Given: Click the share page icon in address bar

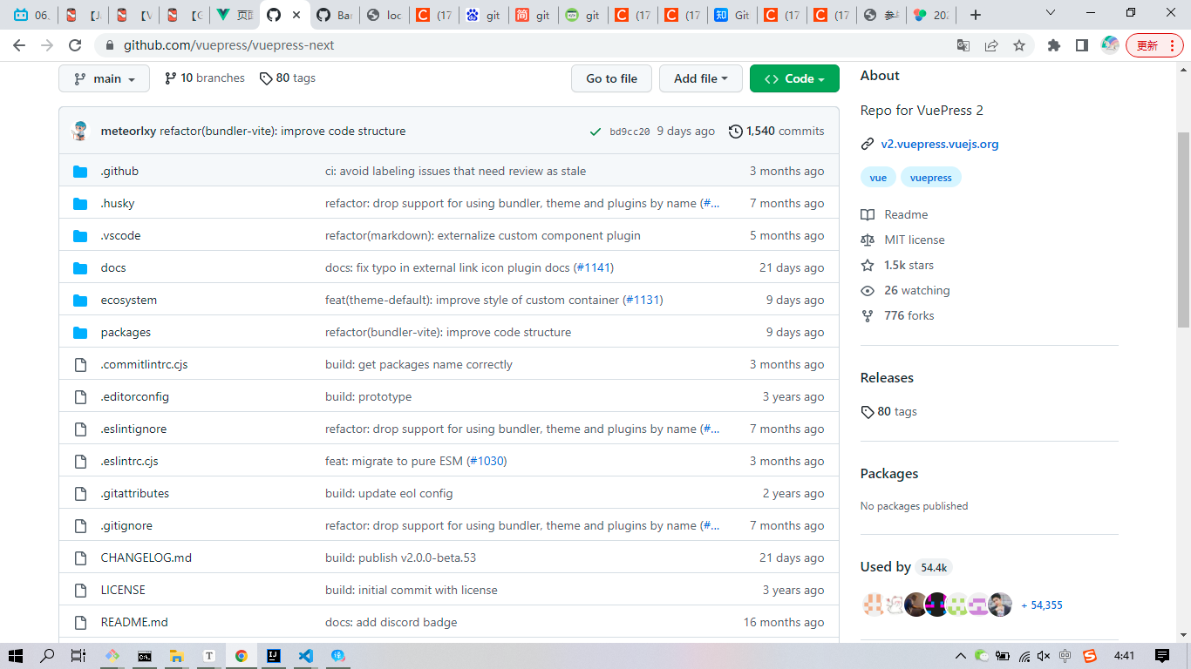Looking at the screenshot, I should (x=991, y=45).
